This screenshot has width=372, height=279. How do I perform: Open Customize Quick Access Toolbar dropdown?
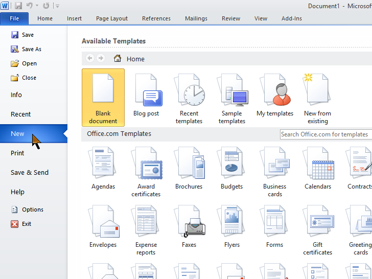pyautogui.click(x=57, y=6)
